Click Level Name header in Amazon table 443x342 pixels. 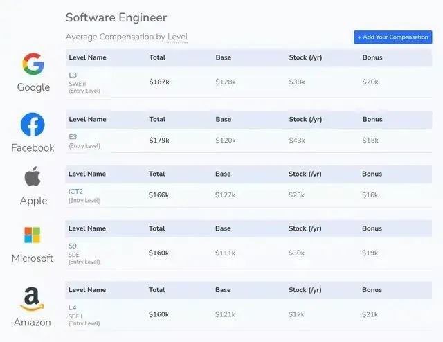(87, 290)
